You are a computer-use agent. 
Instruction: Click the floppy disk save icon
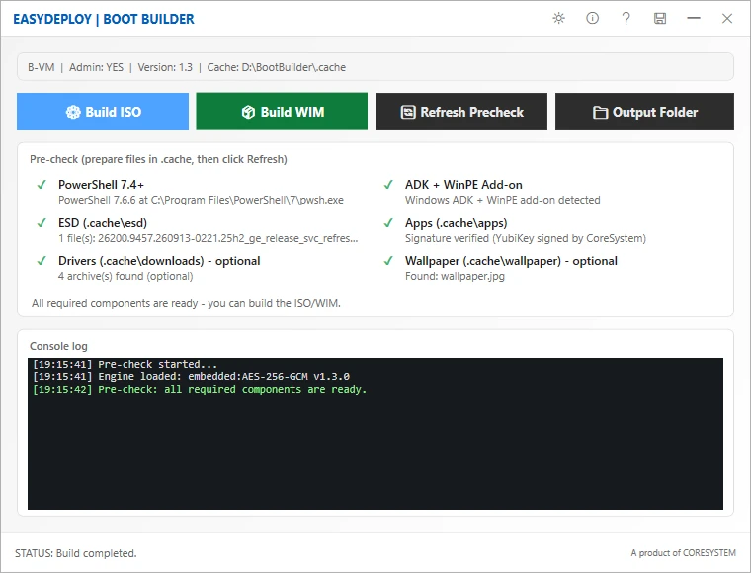pyautogui.click(x=660, y=18)
